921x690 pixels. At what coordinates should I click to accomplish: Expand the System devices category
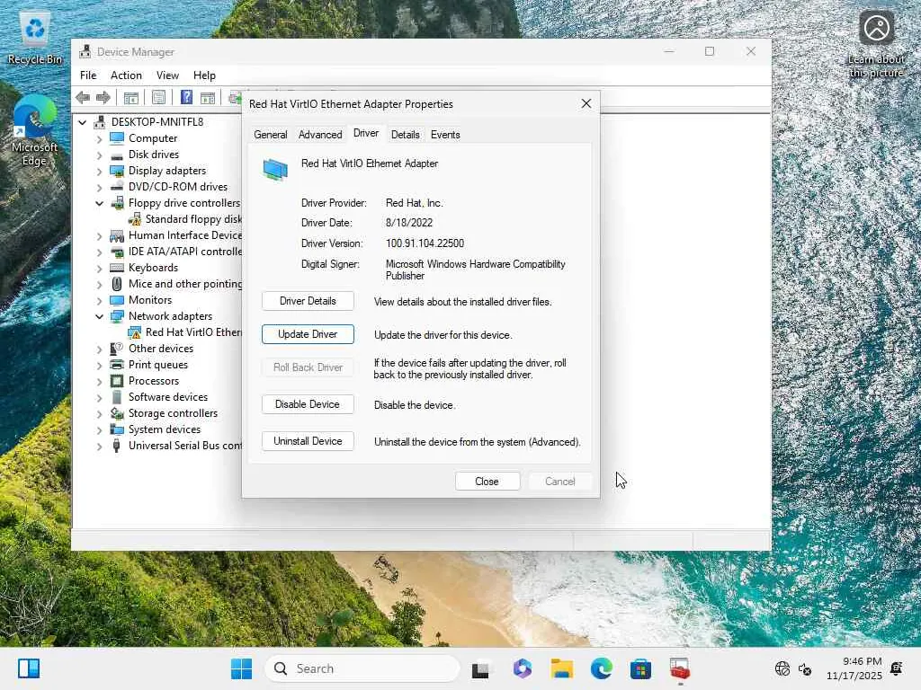99,429
